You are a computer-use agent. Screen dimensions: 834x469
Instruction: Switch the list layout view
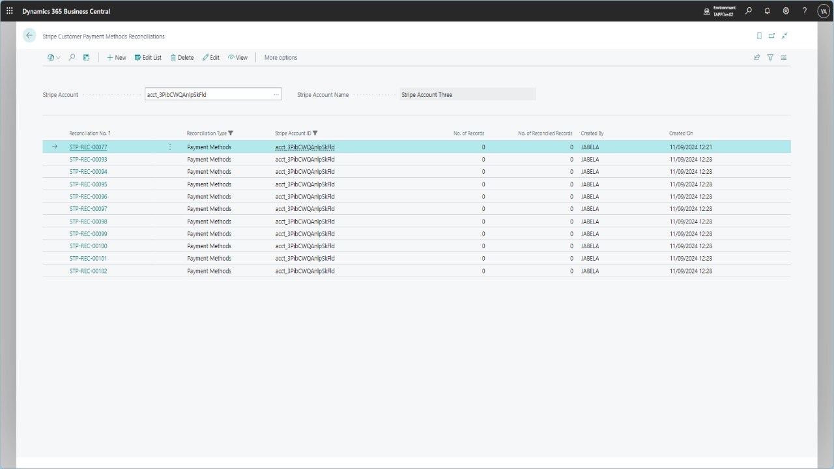[x=784, y=57]
